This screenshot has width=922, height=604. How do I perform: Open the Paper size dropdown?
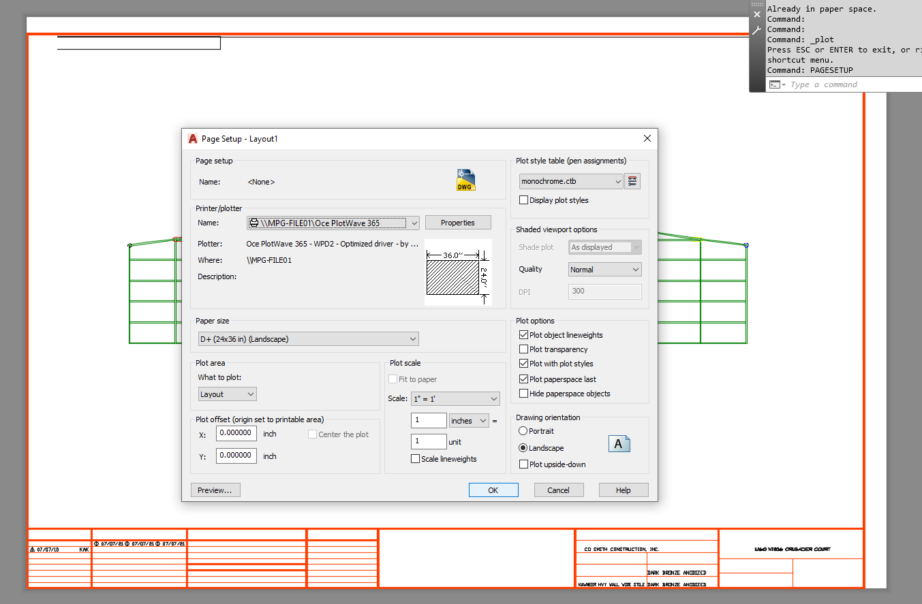pyautogui.click(x=412, y=338)
